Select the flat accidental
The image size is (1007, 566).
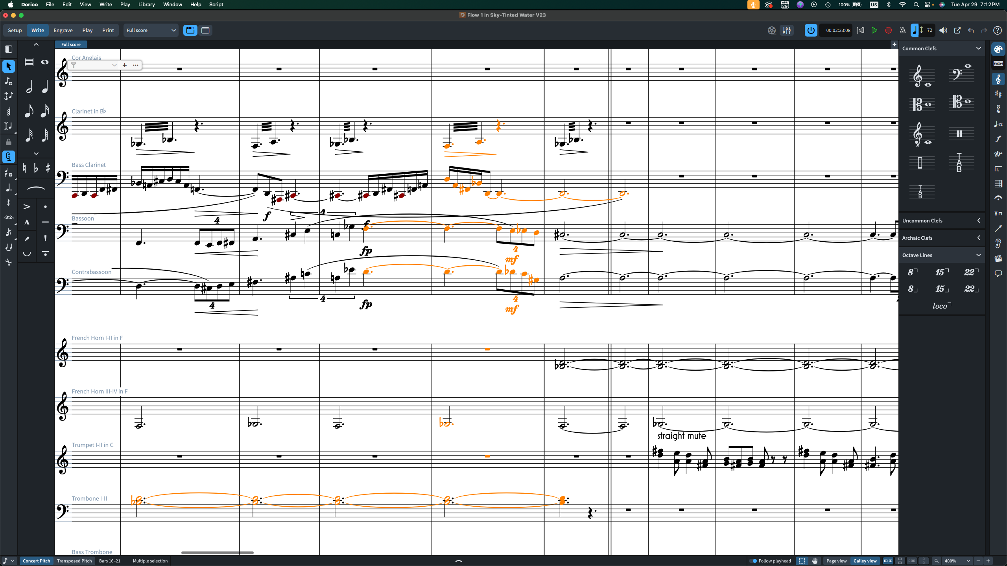[x=36, y=168]
